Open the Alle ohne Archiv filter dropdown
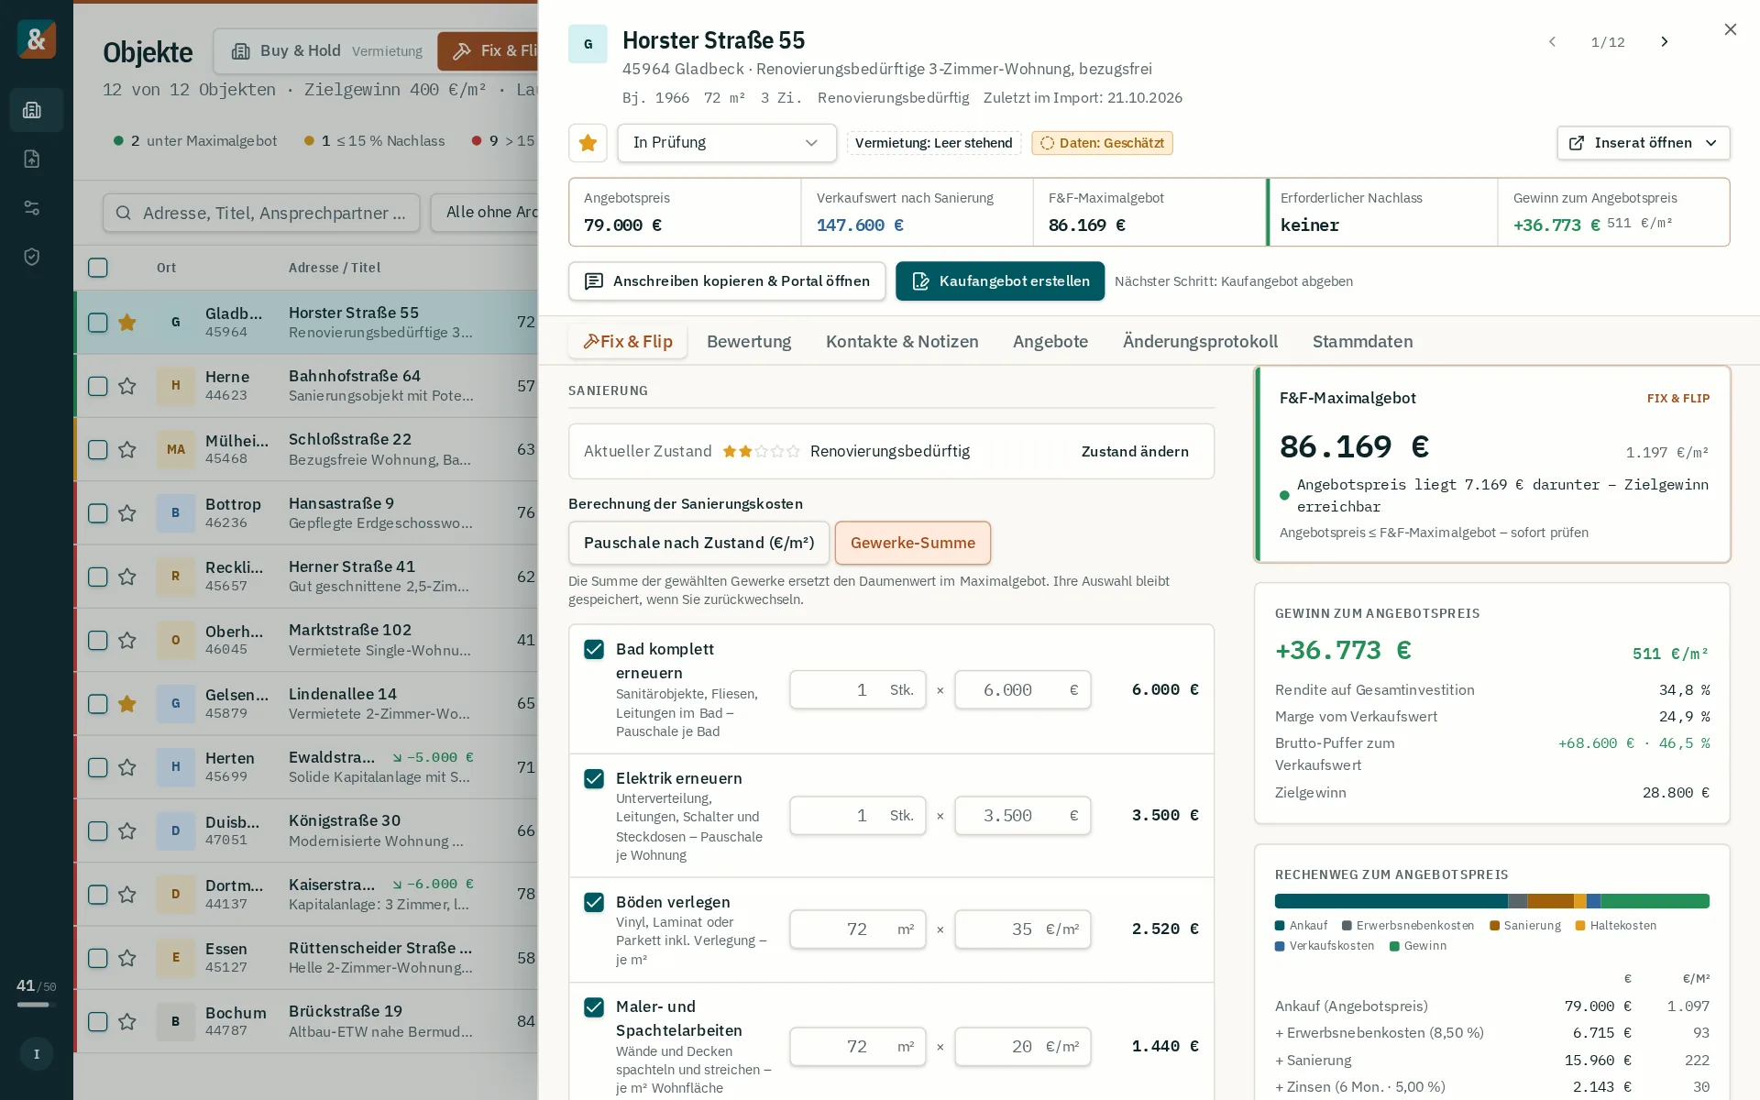The width and height of the screenshot is (1760, 1100). pos(486,213)
